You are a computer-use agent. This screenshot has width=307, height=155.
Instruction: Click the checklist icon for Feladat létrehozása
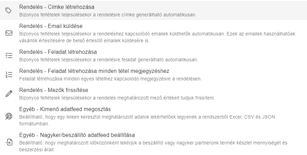[x=9, y=56]
